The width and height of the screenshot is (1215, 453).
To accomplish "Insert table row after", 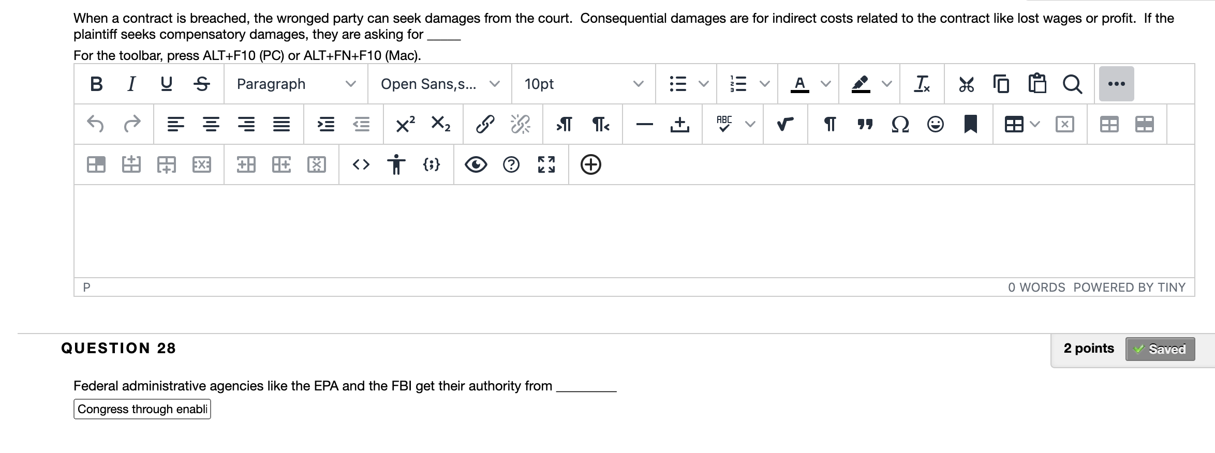I will (x=167, y=164).
